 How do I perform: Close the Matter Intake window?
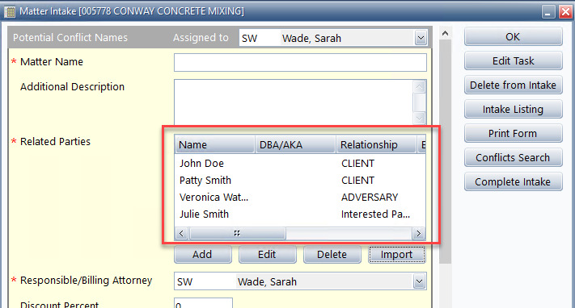565,12
